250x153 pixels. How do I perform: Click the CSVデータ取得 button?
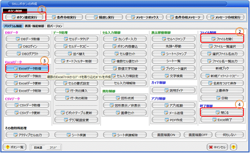pyautogui.click(x=27, y=105)
